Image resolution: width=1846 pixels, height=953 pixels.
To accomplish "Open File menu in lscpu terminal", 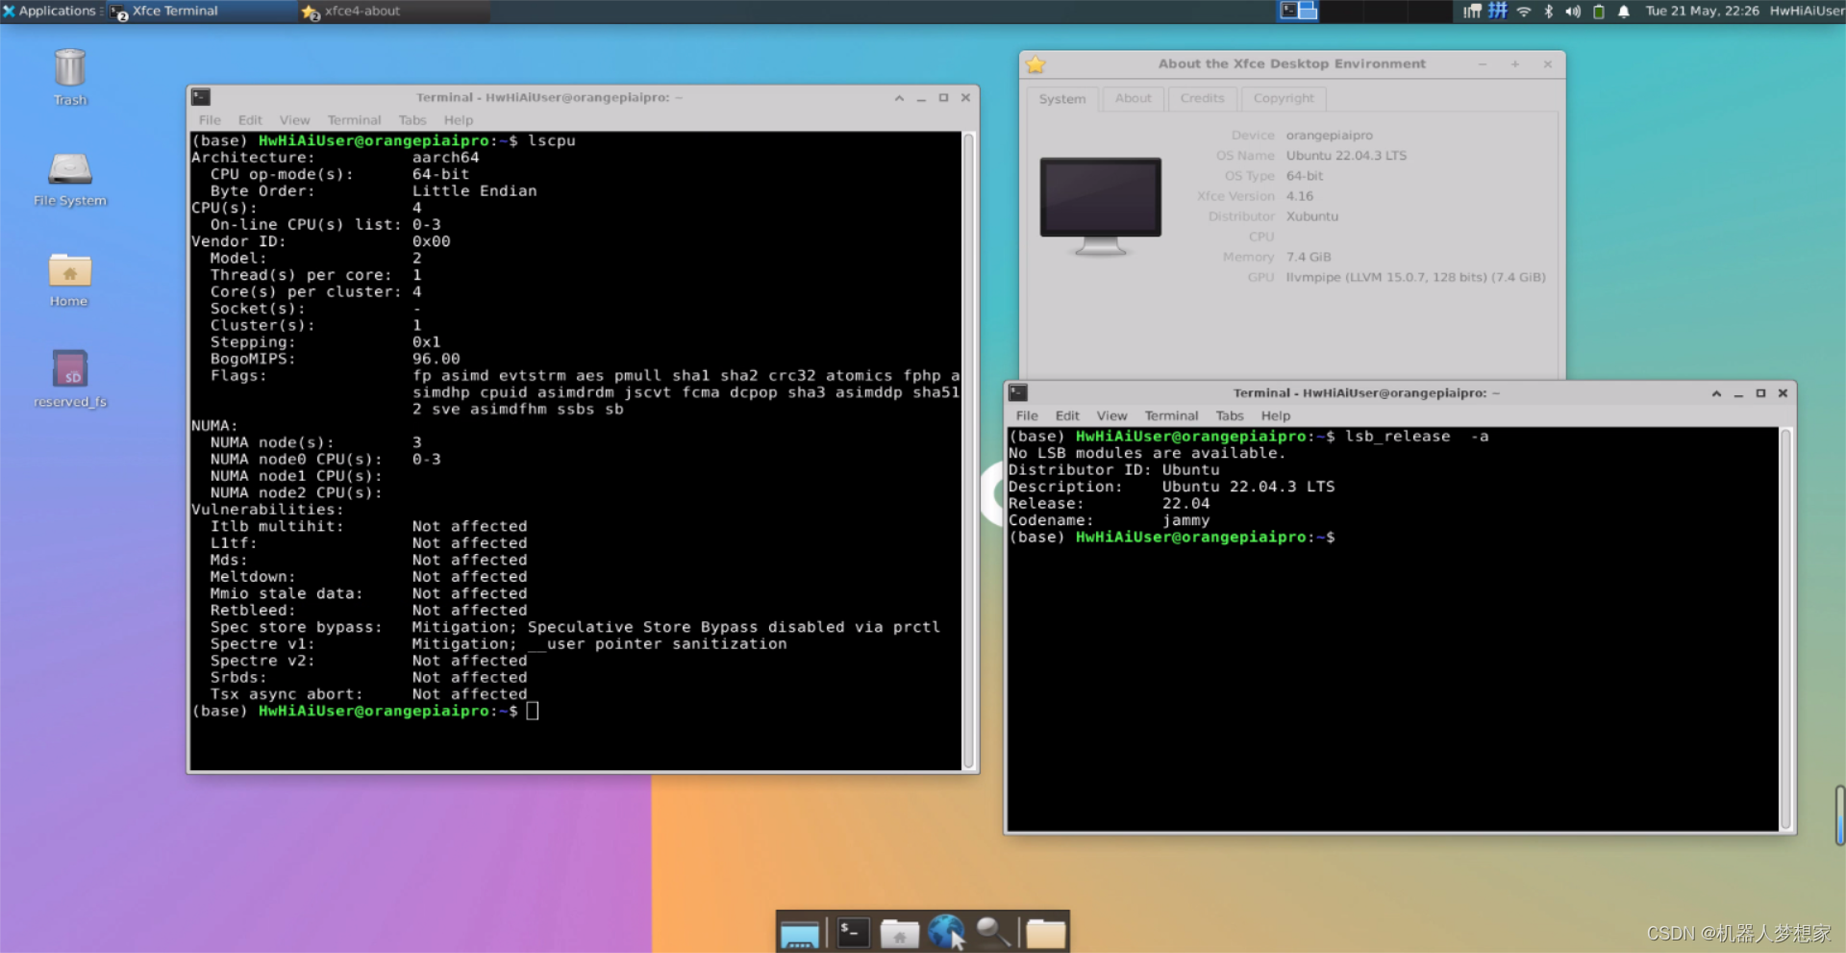I will click(x=210, y=120).
